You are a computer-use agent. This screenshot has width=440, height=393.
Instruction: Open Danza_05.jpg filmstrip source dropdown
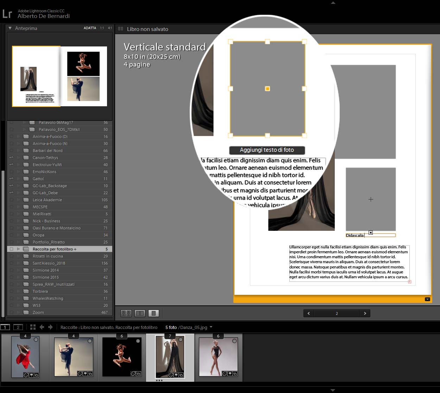pyautogui.click(x=211, y=327)
